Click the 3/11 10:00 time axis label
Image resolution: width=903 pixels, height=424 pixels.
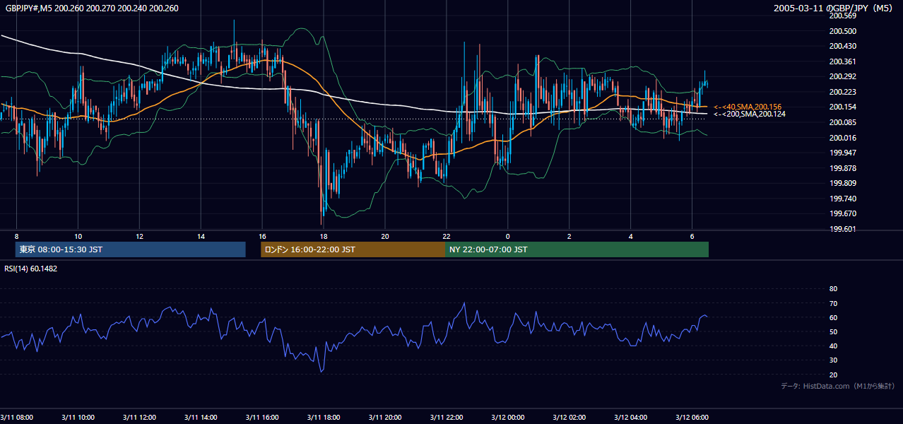tap(78, 417)
